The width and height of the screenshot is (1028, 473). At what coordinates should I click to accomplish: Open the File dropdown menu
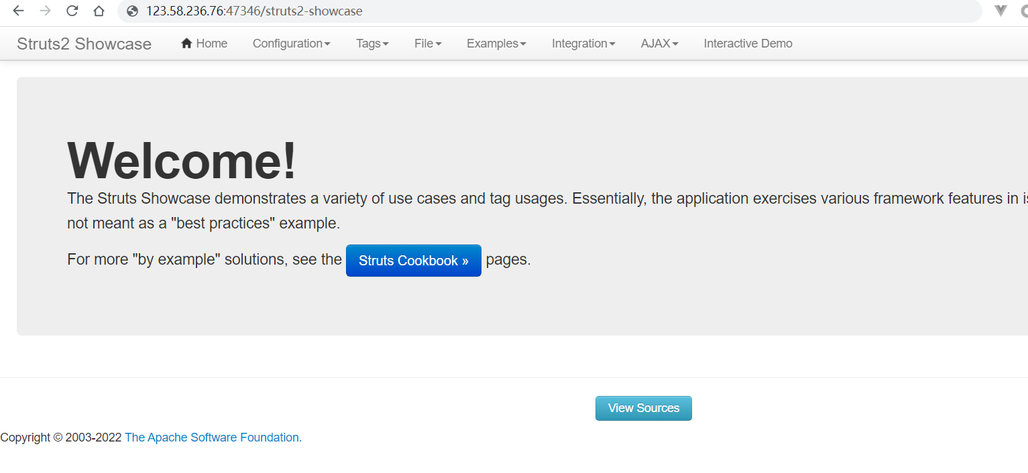pyautogui.click(x=428, y=44)
